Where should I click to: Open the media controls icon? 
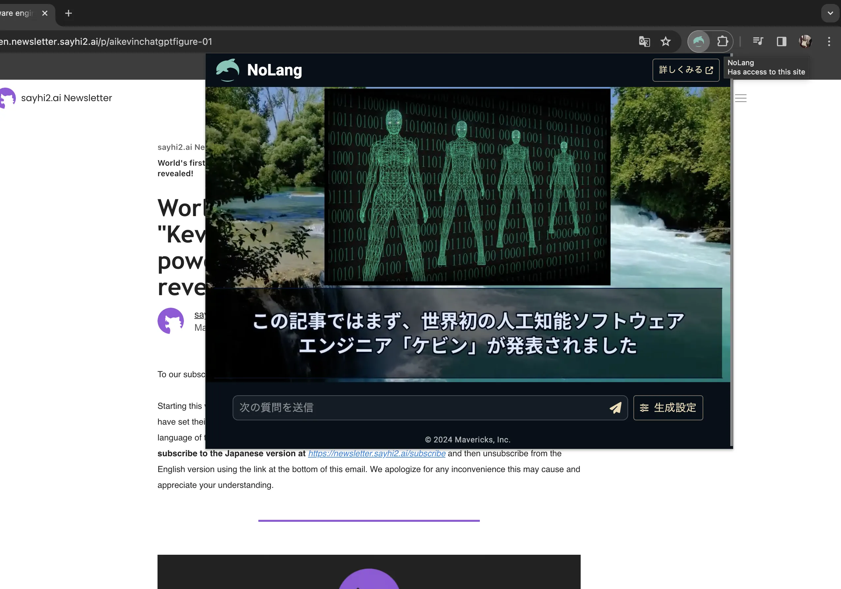(x=758, y=42)
